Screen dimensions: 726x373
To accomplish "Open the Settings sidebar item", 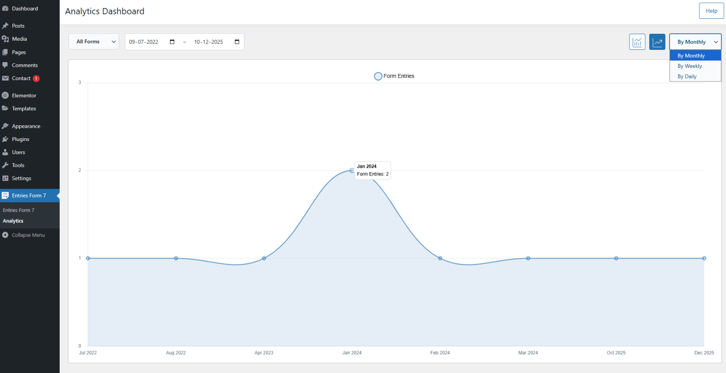I will (21, 178).
